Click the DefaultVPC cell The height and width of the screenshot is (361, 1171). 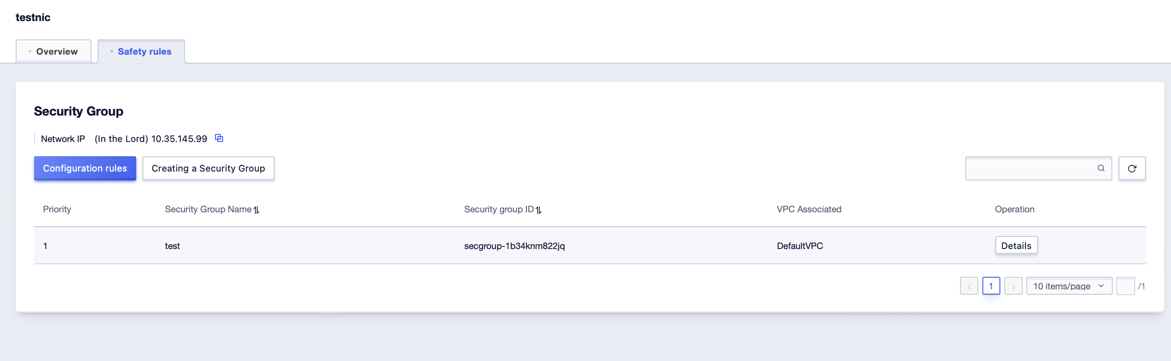tap(800, 246)
